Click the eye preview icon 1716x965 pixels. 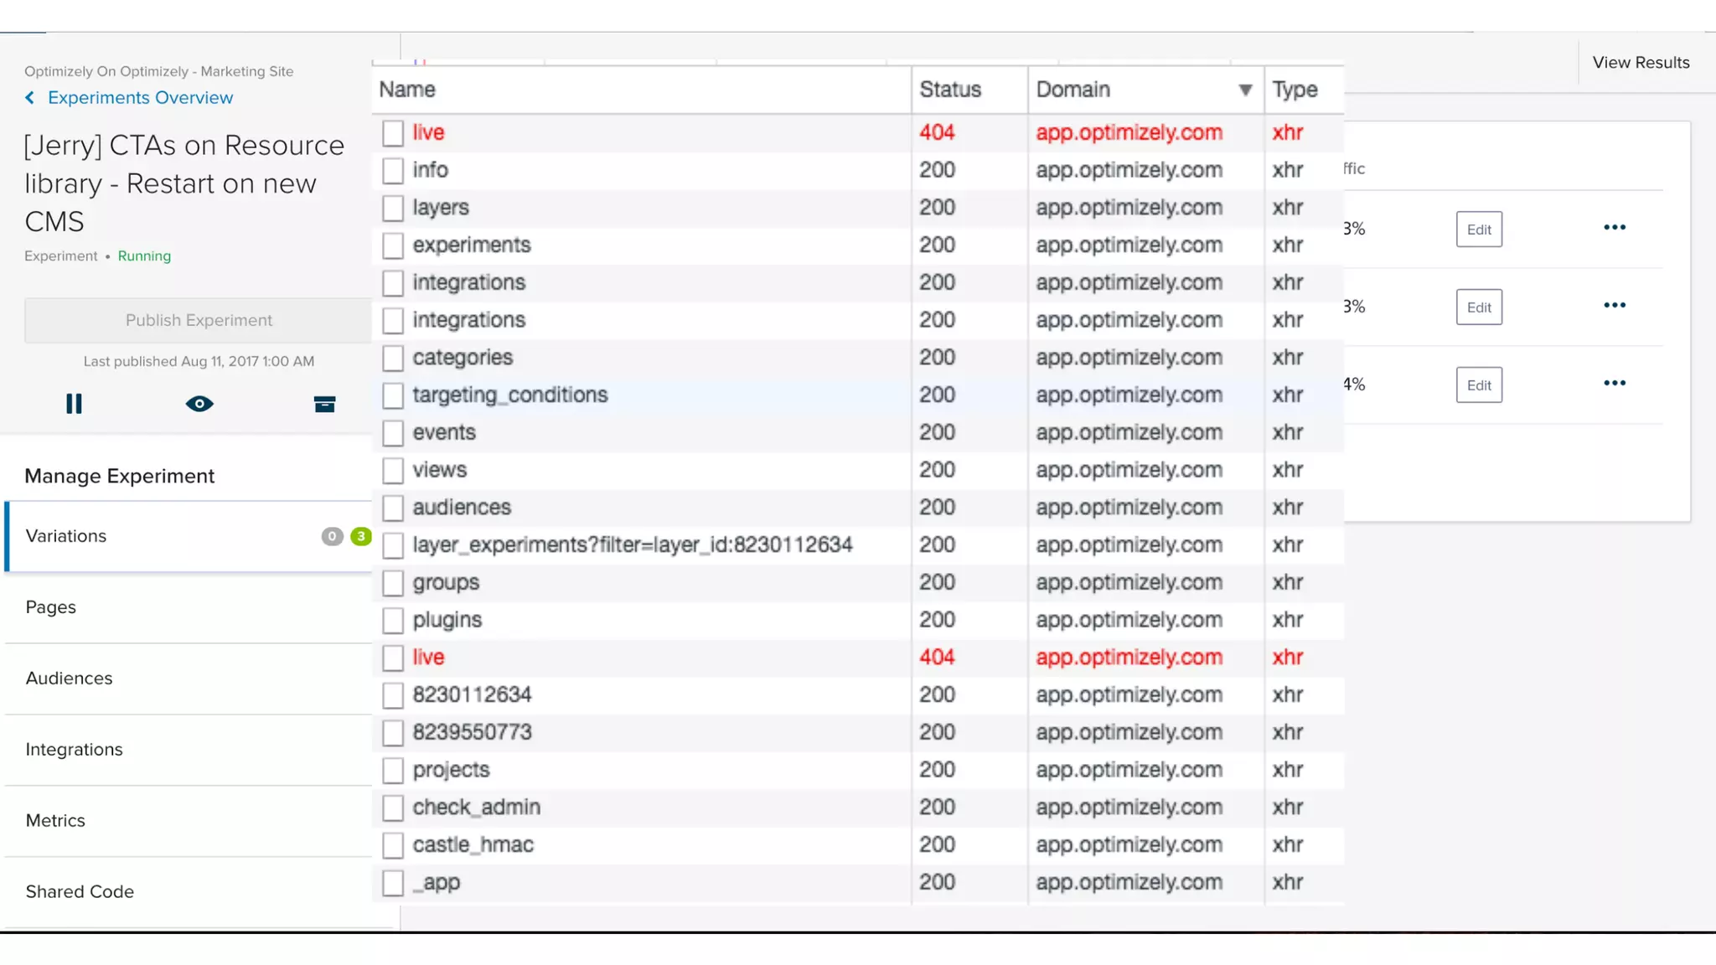[x=199, y=404]
